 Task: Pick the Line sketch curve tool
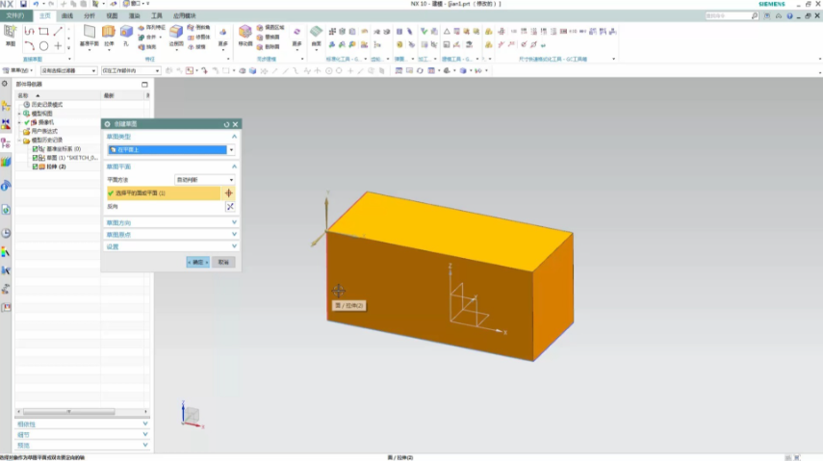point(58,32)
